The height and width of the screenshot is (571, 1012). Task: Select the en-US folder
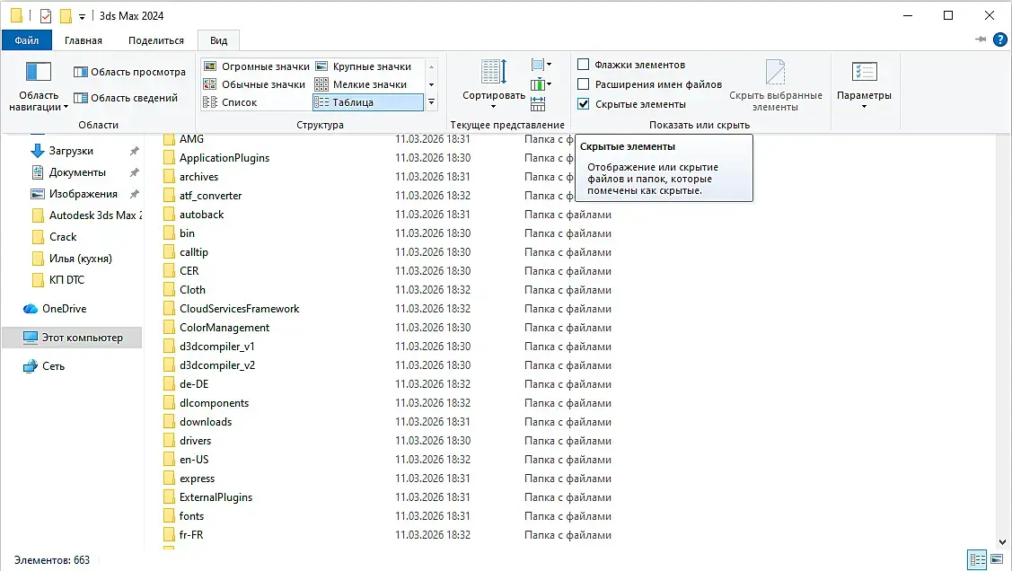click(x=186, y=460)
